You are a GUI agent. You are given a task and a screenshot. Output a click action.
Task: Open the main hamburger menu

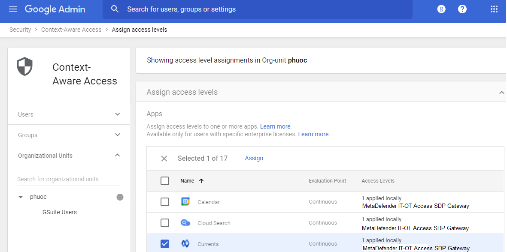(x=13, y=9)
